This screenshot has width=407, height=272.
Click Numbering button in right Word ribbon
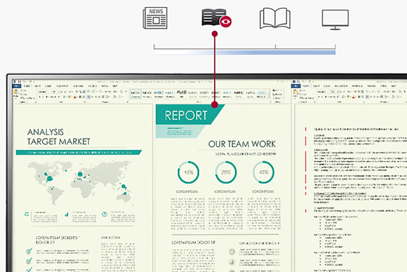click(373, 91)
